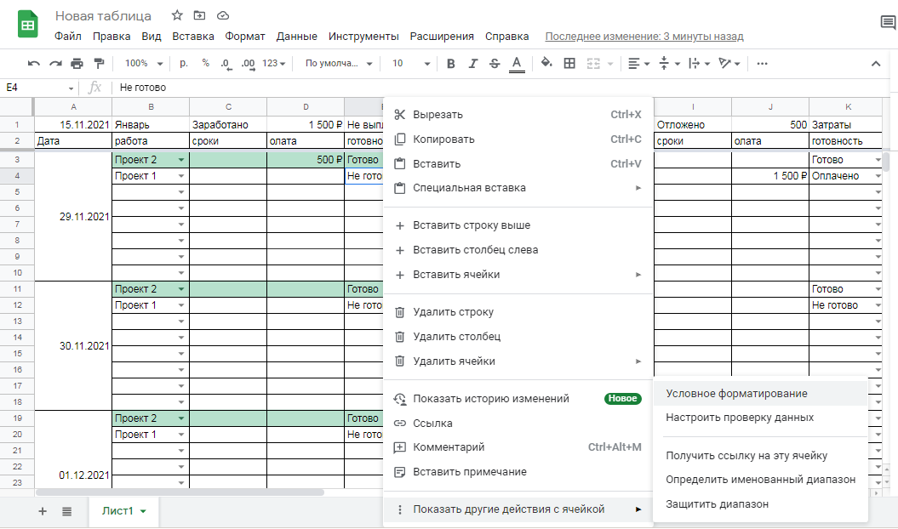The image size is (898, 529).
Task: Select Показать историю изменений
Action: tap(518, 399)
